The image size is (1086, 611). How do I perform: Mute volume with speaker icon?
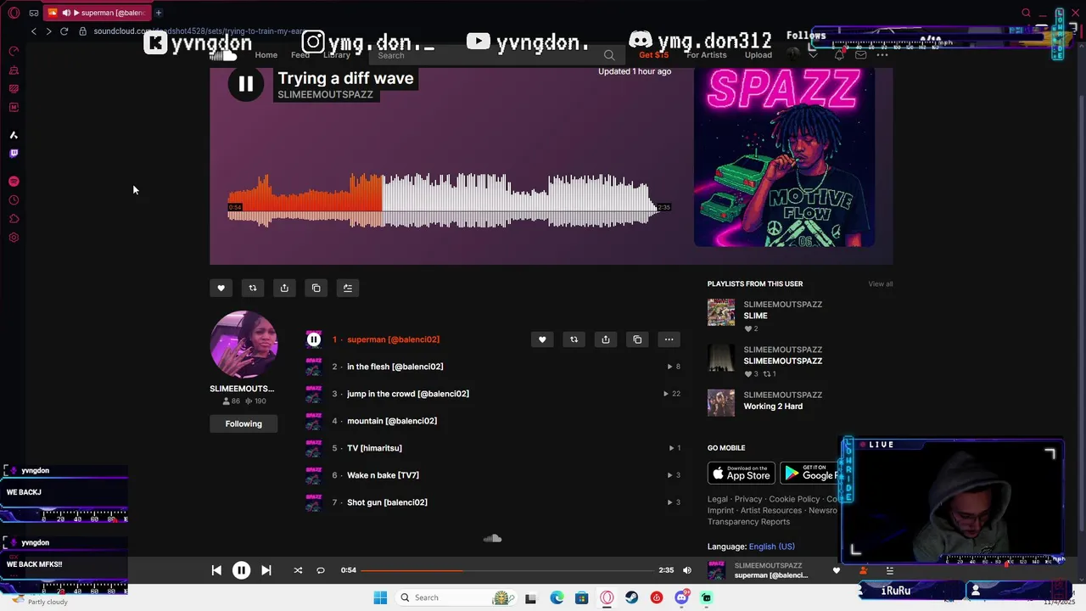point(687,570)
